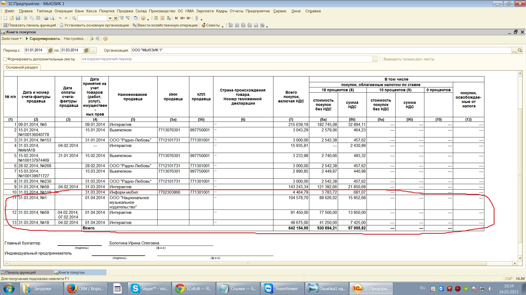Open the 'Покупка' menu
Image resolution: width=526 pixels, height=295 pixels.
(x=107, y=11)
